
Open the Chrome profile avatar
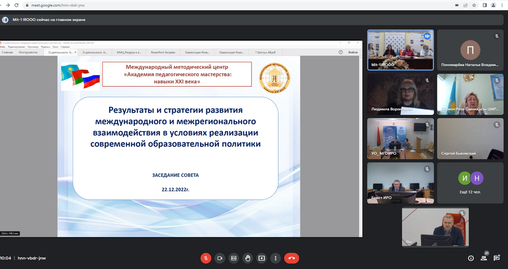point(493,5)
